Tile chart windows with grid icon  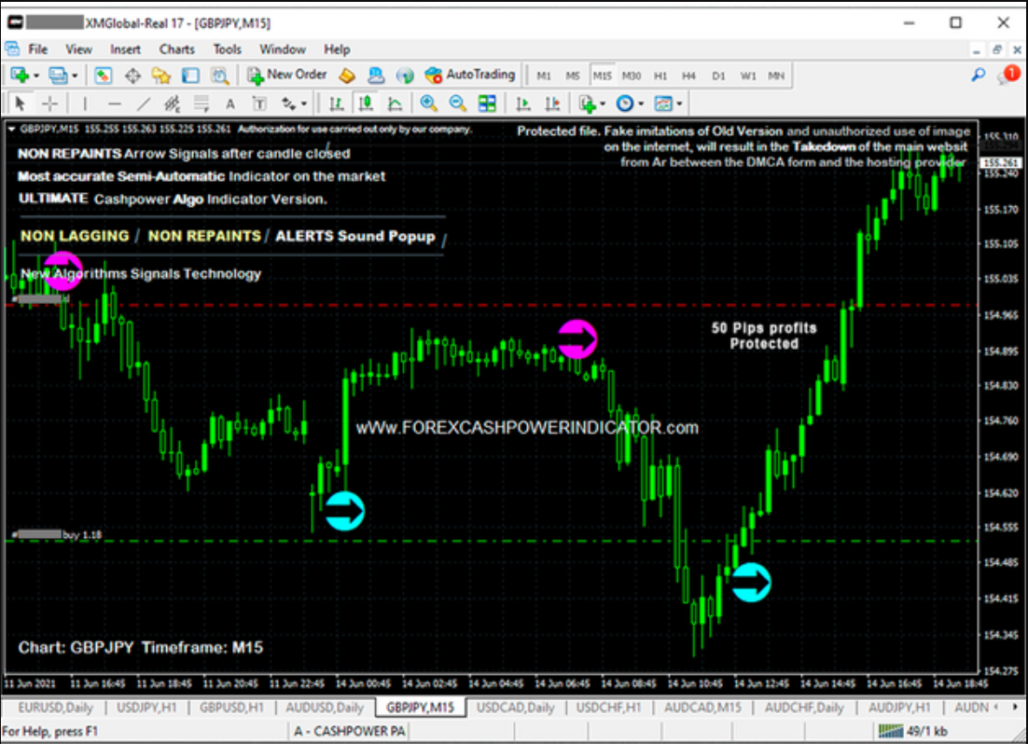487,103
